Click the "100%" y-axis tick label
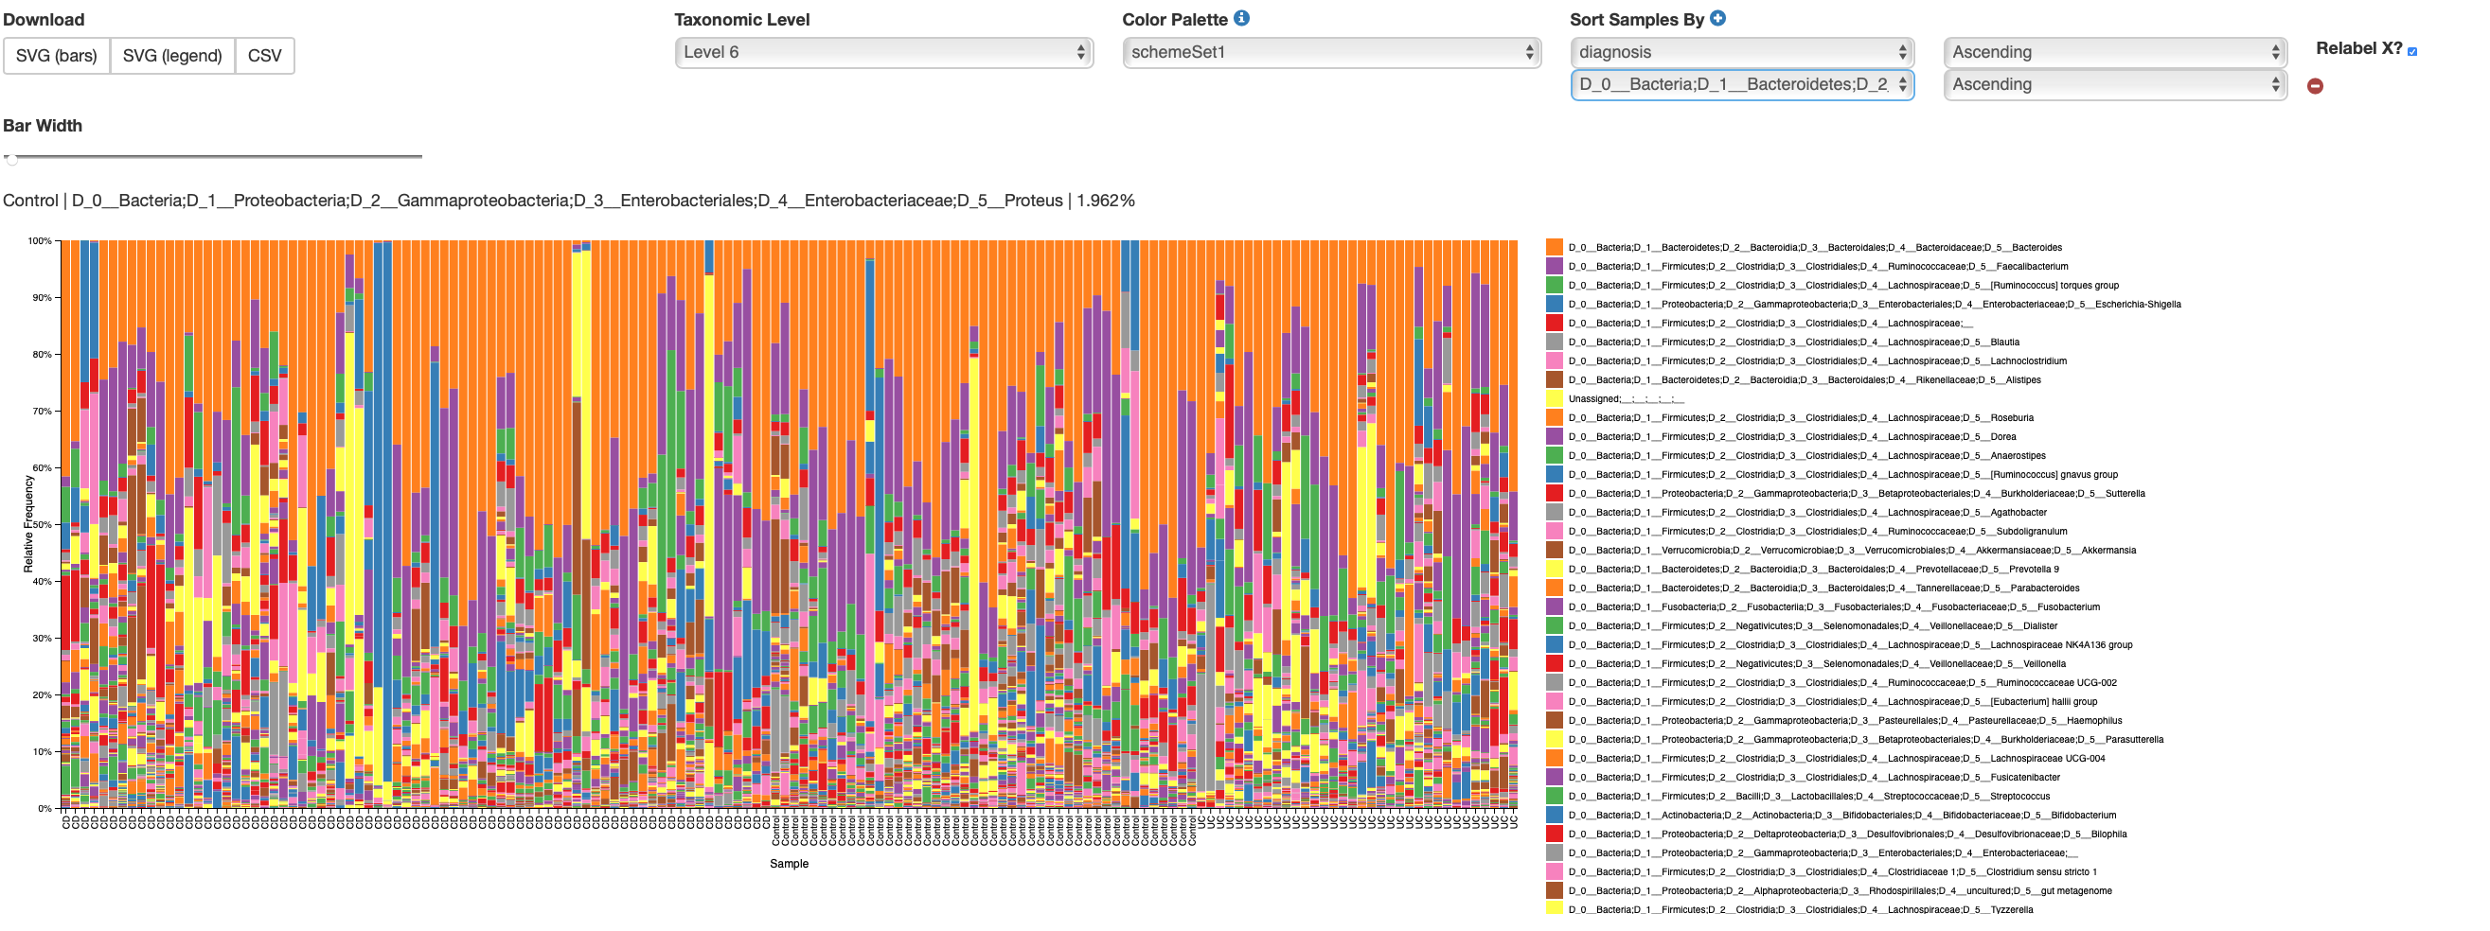The width and height of the screenshot is (2490, 931). click(x=40, y=241)
